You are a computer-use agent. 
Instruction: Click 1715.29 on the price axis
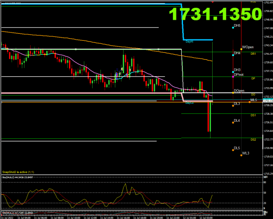point(268,173)
